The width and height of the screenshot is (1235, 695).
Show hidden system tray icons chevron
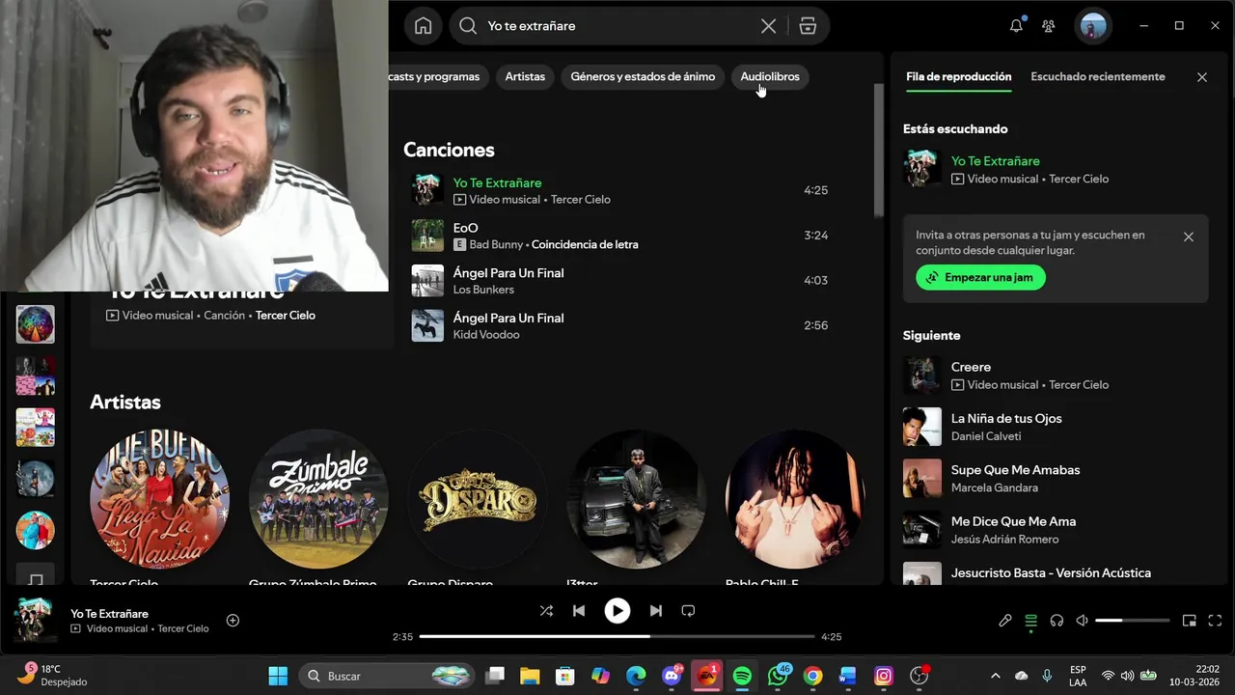tap(996, 676)
